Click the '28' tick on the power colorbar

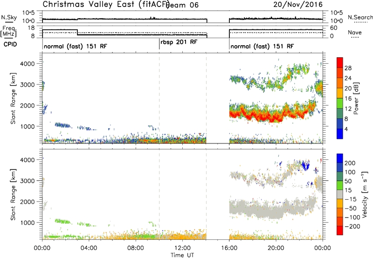coord(348,68)
